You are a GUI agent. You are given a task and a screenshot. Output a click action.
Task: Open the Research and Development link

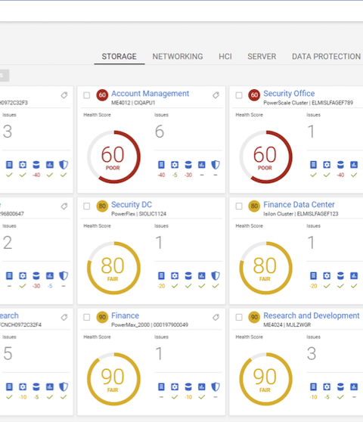coord(312,315)
